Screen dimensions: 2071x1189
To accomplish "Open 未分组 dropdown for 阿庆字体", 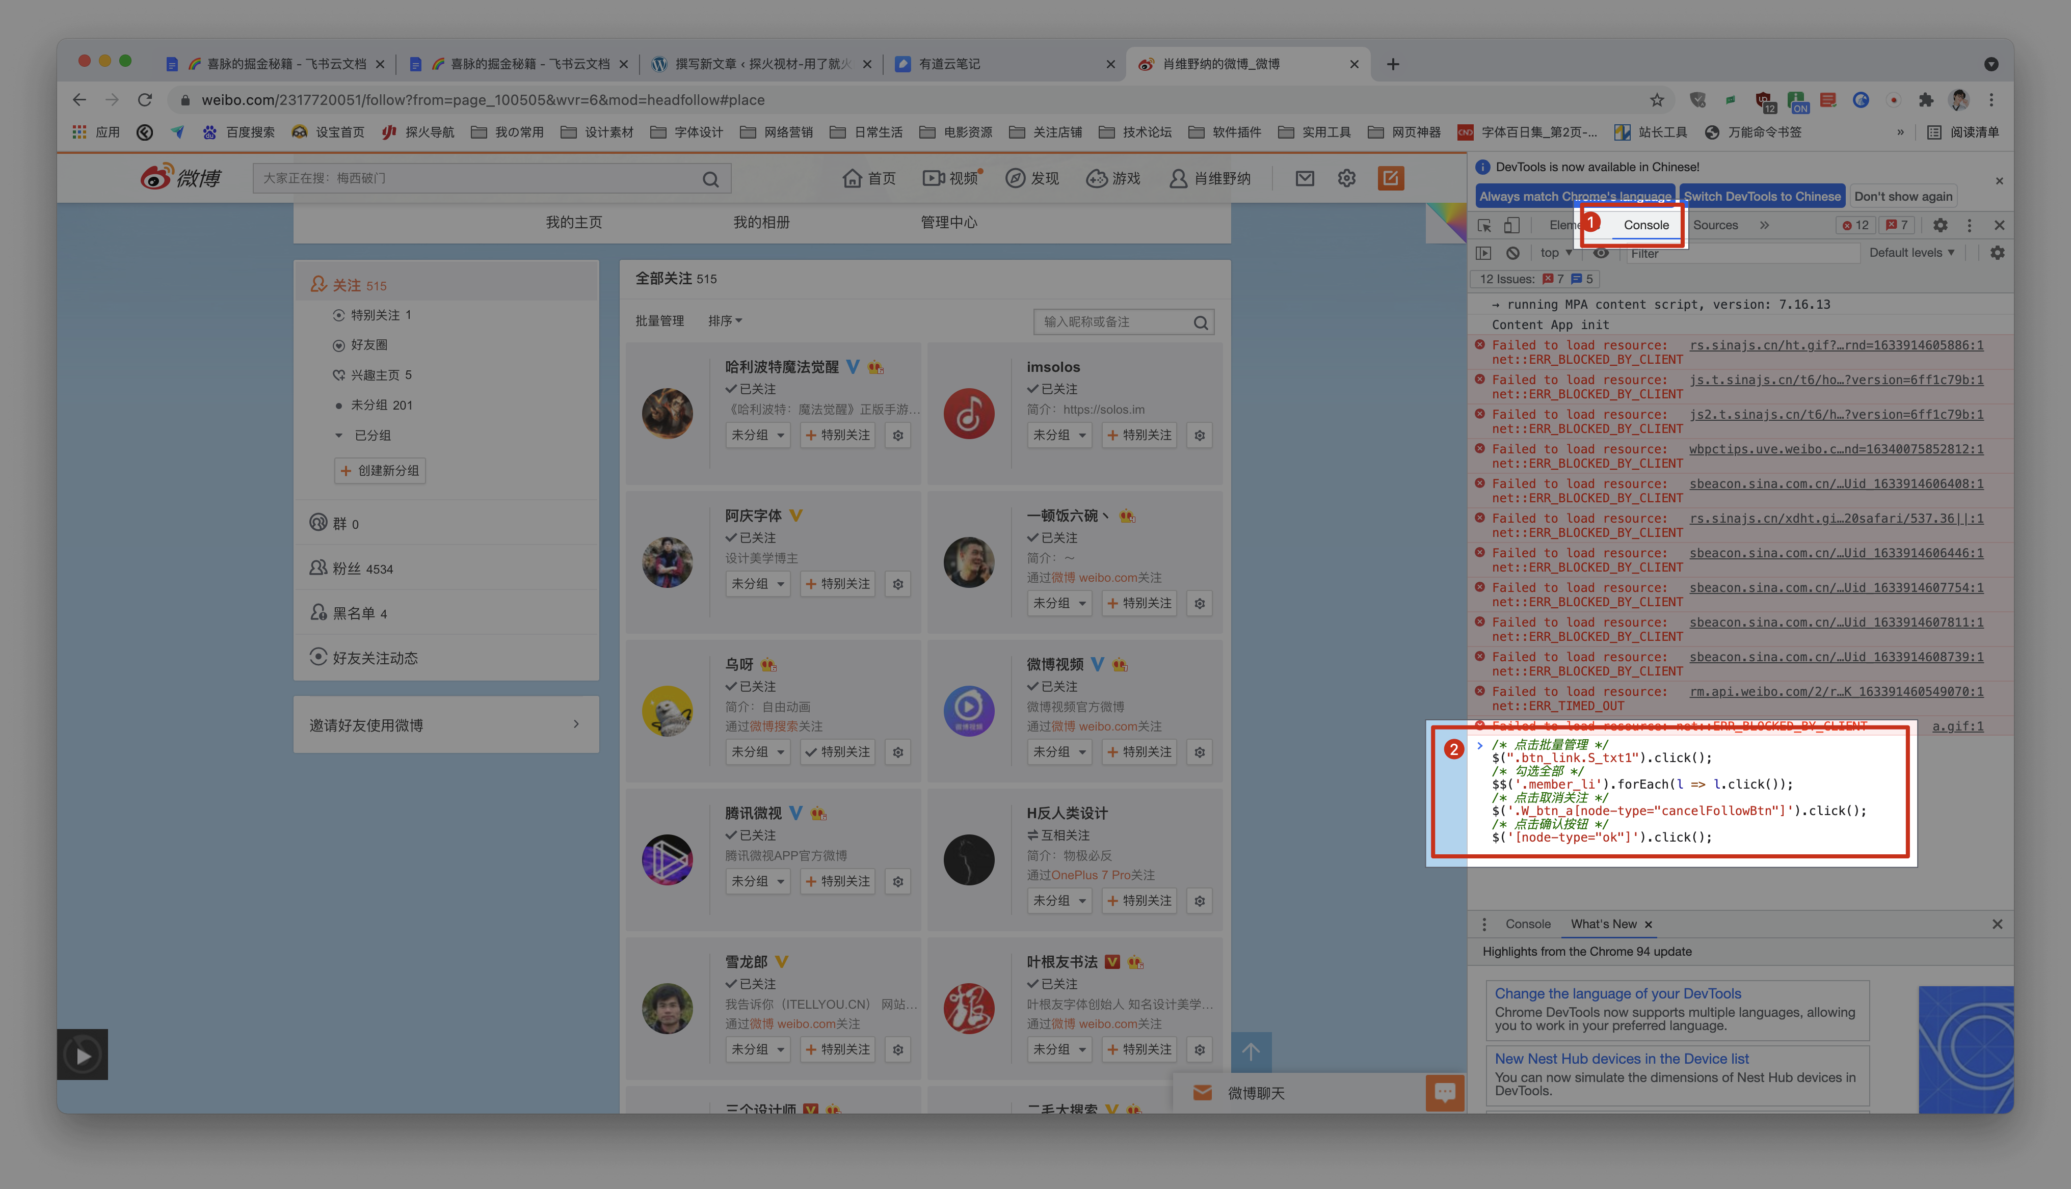I will tap(758, 584).
